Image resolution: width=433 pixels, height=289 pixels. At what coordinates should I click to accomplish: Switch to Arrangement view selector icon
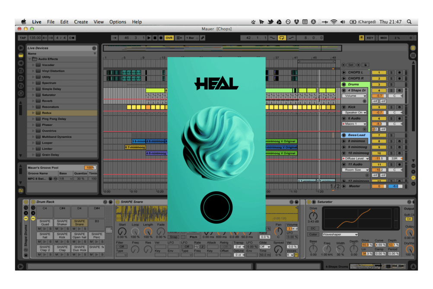point(413,48)
